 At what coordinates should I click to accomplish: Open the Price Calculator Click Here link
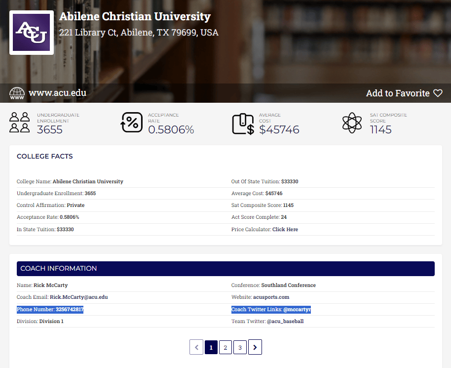point(285,229)
